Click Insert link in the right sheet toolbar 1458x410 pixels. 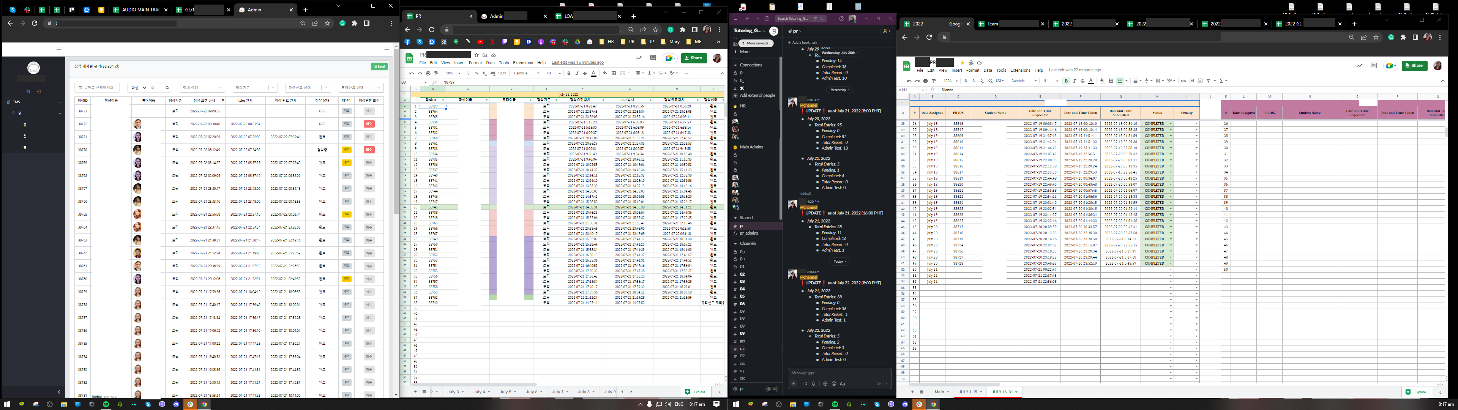pos(1183,81)
